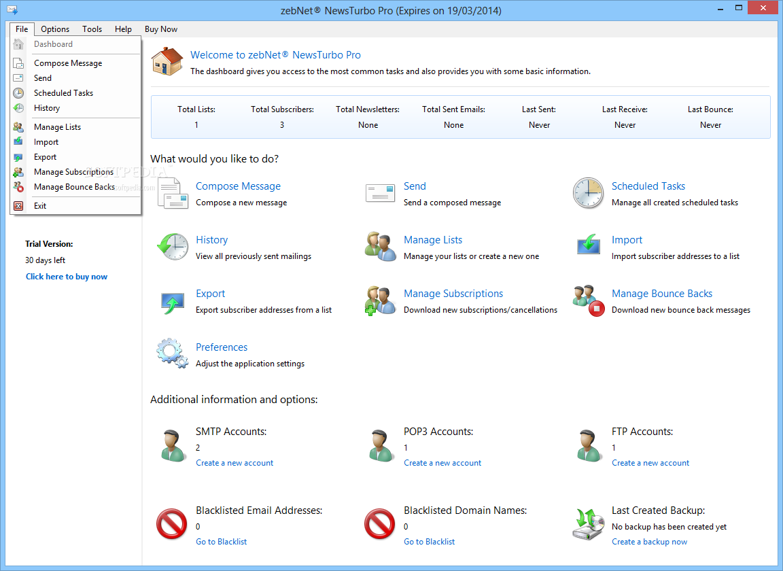
Task: Choose Exit from File menu
Action: coord(75,206)
